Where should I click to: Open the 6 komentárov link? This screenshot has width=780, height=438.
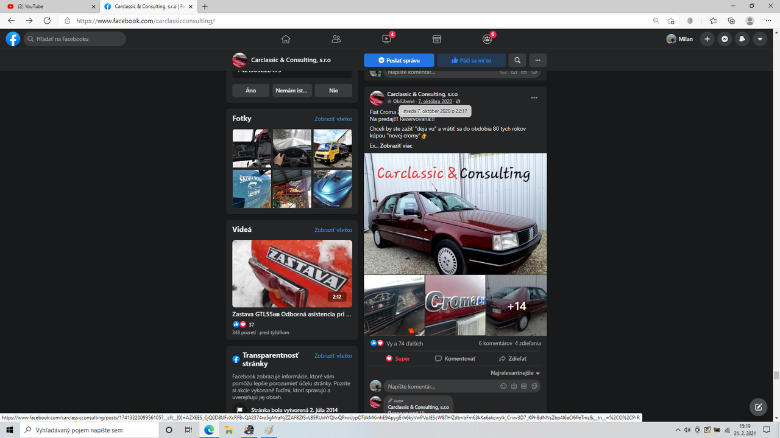[x=495, y=343]
